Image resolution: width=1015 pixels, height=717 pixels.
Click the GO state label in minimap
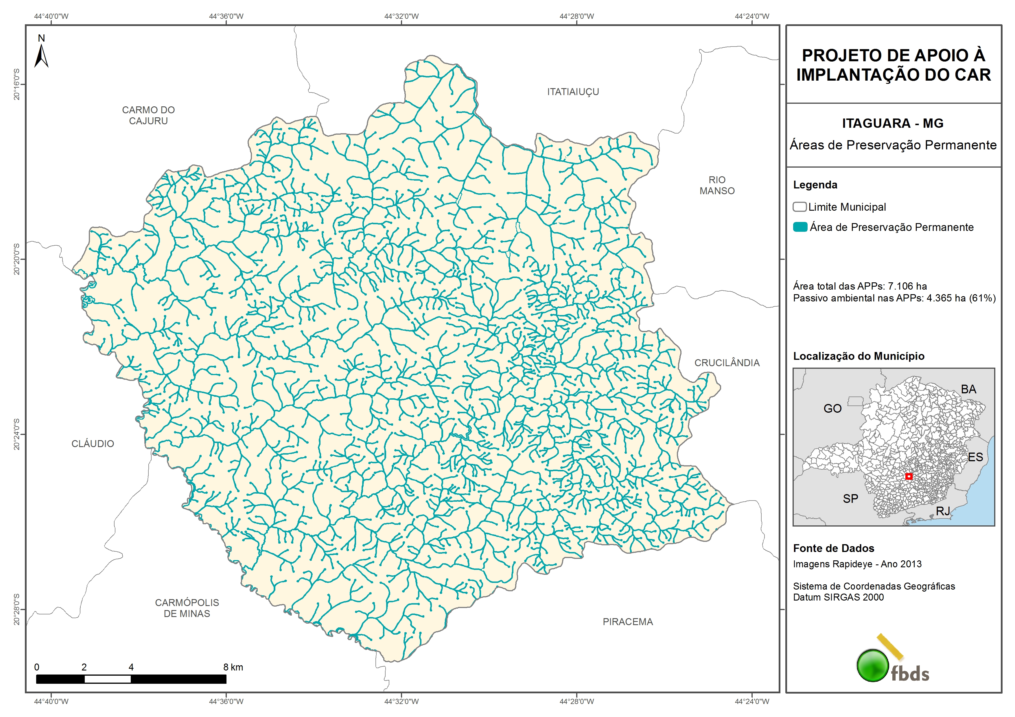tap(832, 408)
